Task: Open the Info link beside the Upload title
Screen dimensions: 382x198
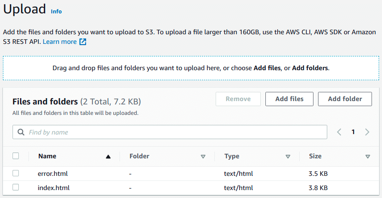Action: coord(56,11)
